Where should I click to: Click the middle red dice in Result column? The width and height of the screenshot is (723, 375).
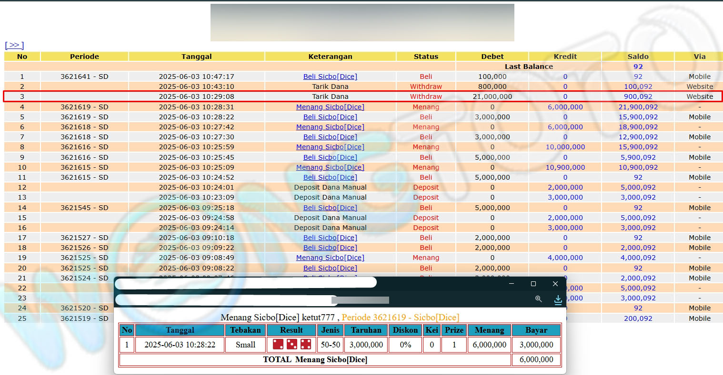(x=292, y=344)
